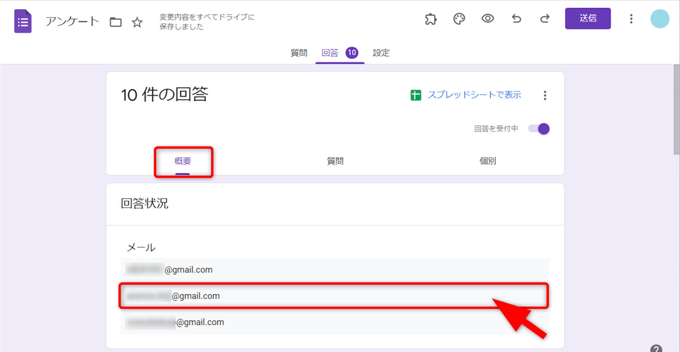
Task: Open the 設定 tab
Action: 381,53
